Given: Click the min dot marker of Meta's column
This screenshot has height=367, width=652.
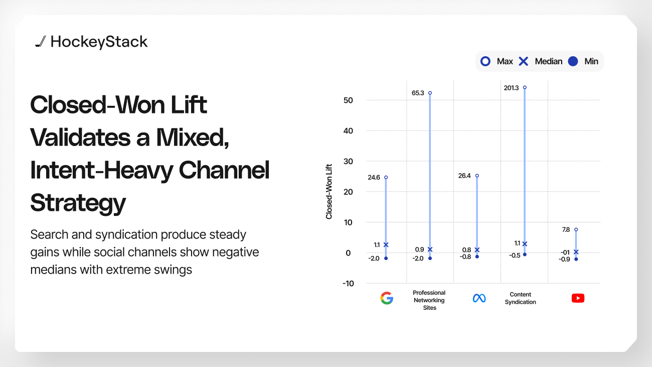Looking at the screenshot, I should (477, 257).
